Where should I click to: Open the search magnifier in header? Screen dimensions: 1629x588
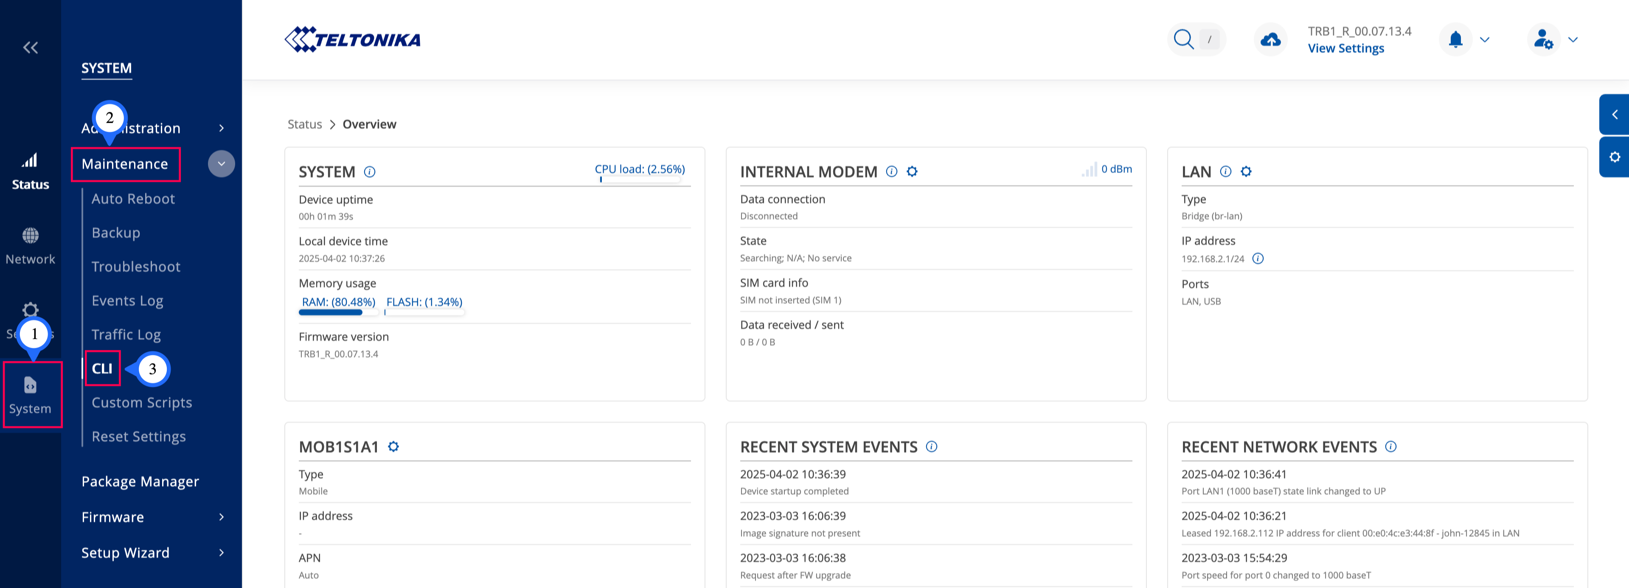click(x=1183, y=39)
